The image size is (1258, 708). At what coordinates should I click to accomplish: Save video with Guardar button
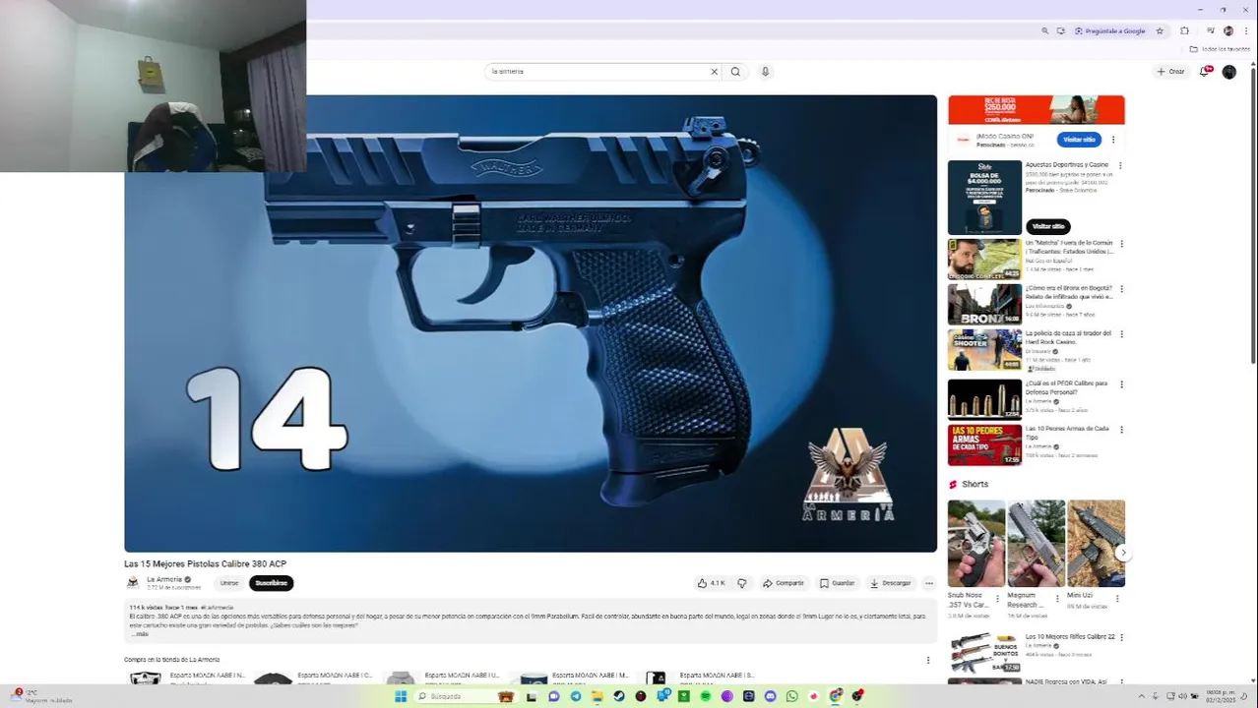point(838,583)
